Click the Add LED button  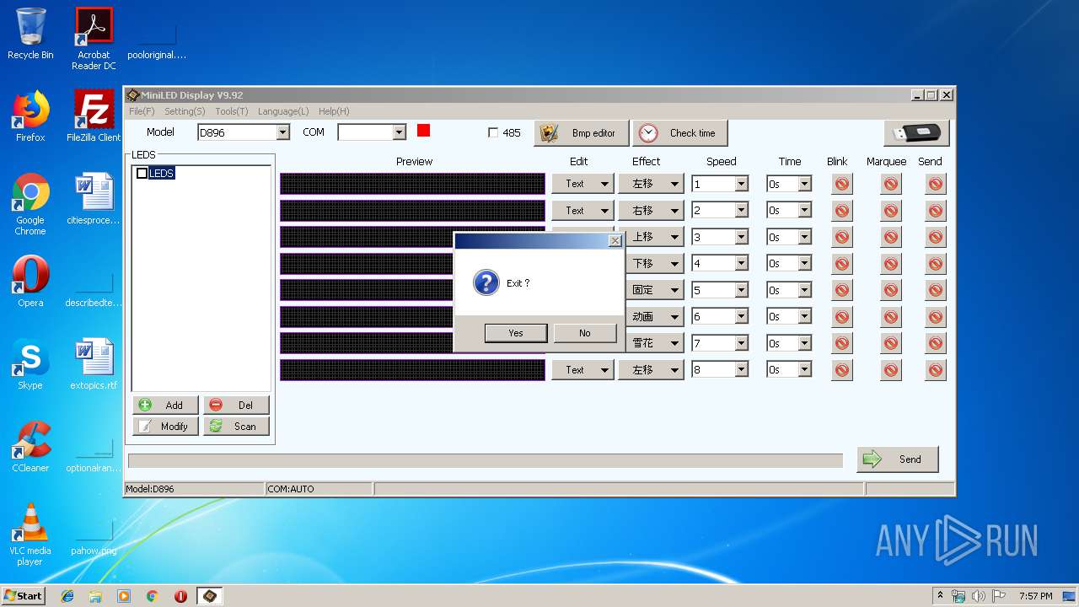coord(165,405)
